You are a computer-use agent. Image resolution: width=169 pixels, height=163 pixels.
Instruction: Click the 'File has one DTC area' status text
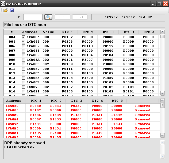25,25
